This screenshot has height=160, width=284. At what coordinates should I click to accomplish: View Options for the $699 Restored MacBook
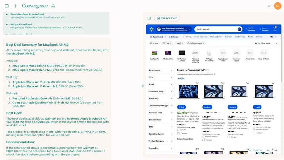coord(207,107)
